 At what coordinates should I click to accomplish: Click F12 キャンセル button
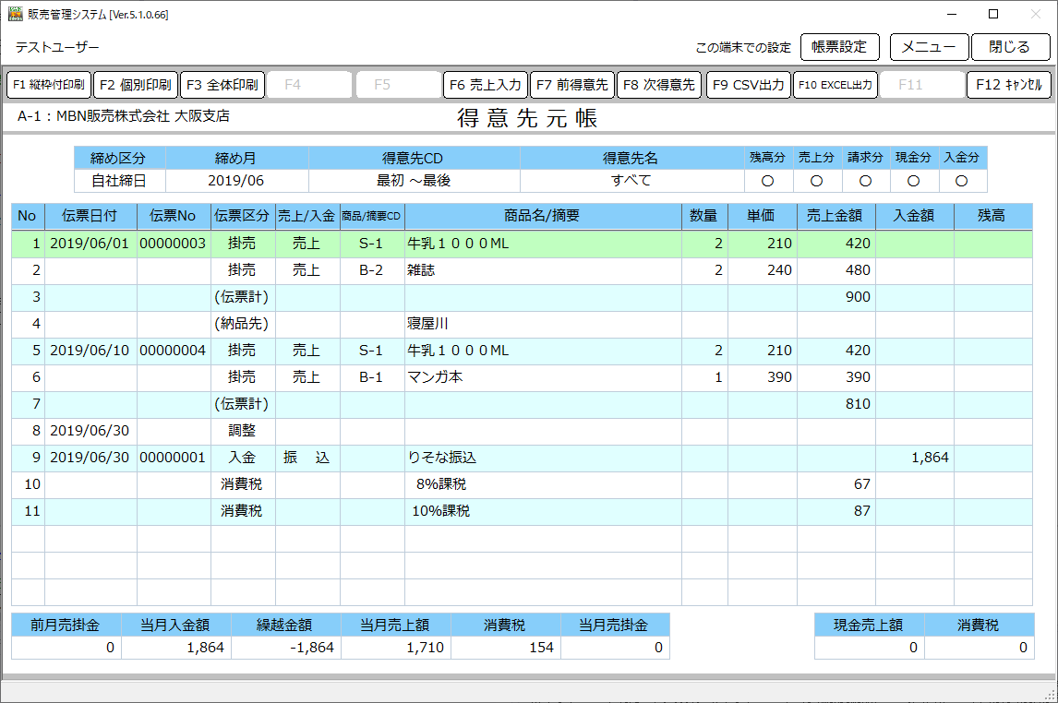[x=1009, y=85]
